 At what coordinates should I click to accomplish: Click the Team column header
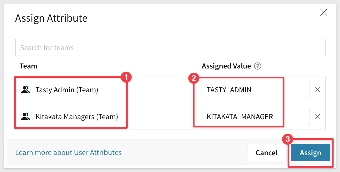tap(28, 66)
